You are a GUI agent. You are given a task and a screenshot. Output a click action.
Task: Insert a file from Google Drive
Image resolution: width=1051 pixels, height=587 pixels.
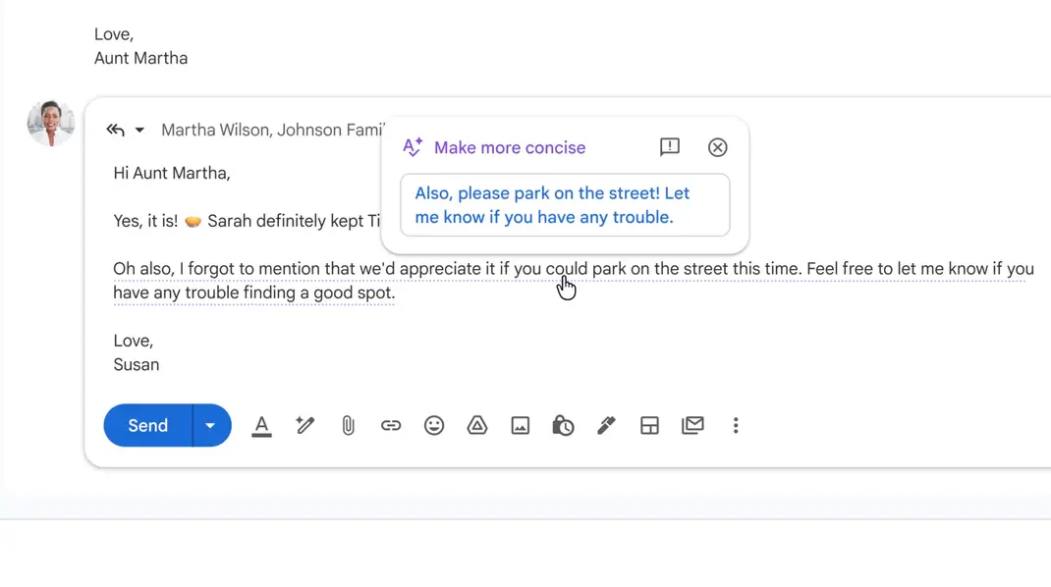tap(477, 425)
